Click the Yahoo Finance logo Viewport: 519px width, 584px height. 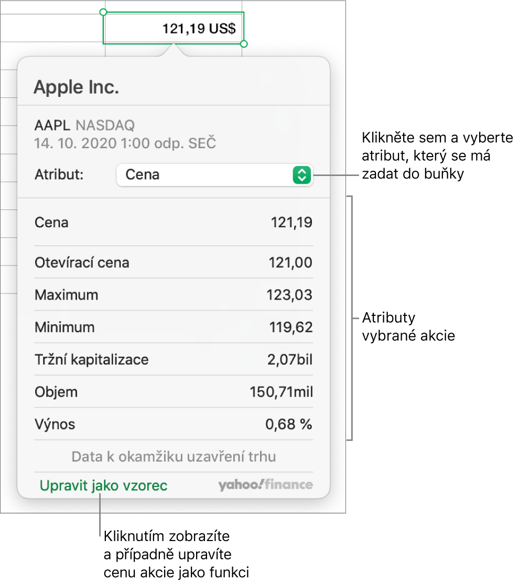[265, 484]
